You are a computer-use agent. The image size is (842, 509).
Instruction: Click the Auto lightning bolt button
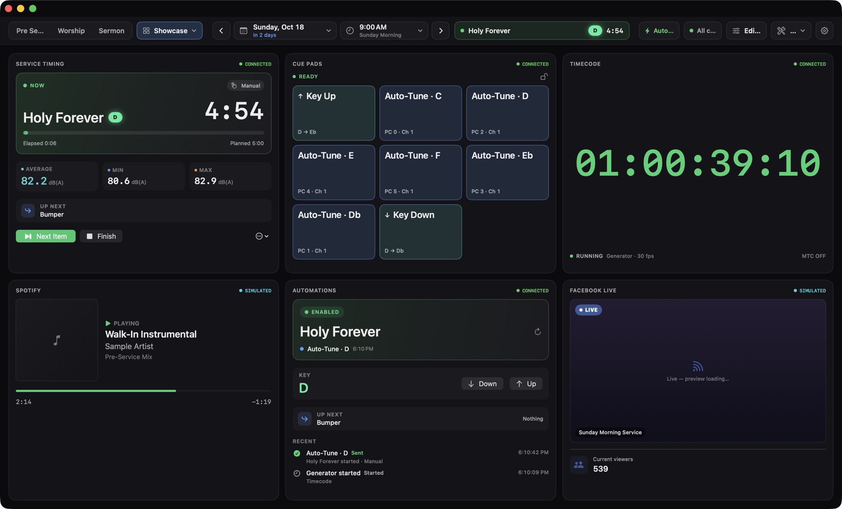click(659, 31)
